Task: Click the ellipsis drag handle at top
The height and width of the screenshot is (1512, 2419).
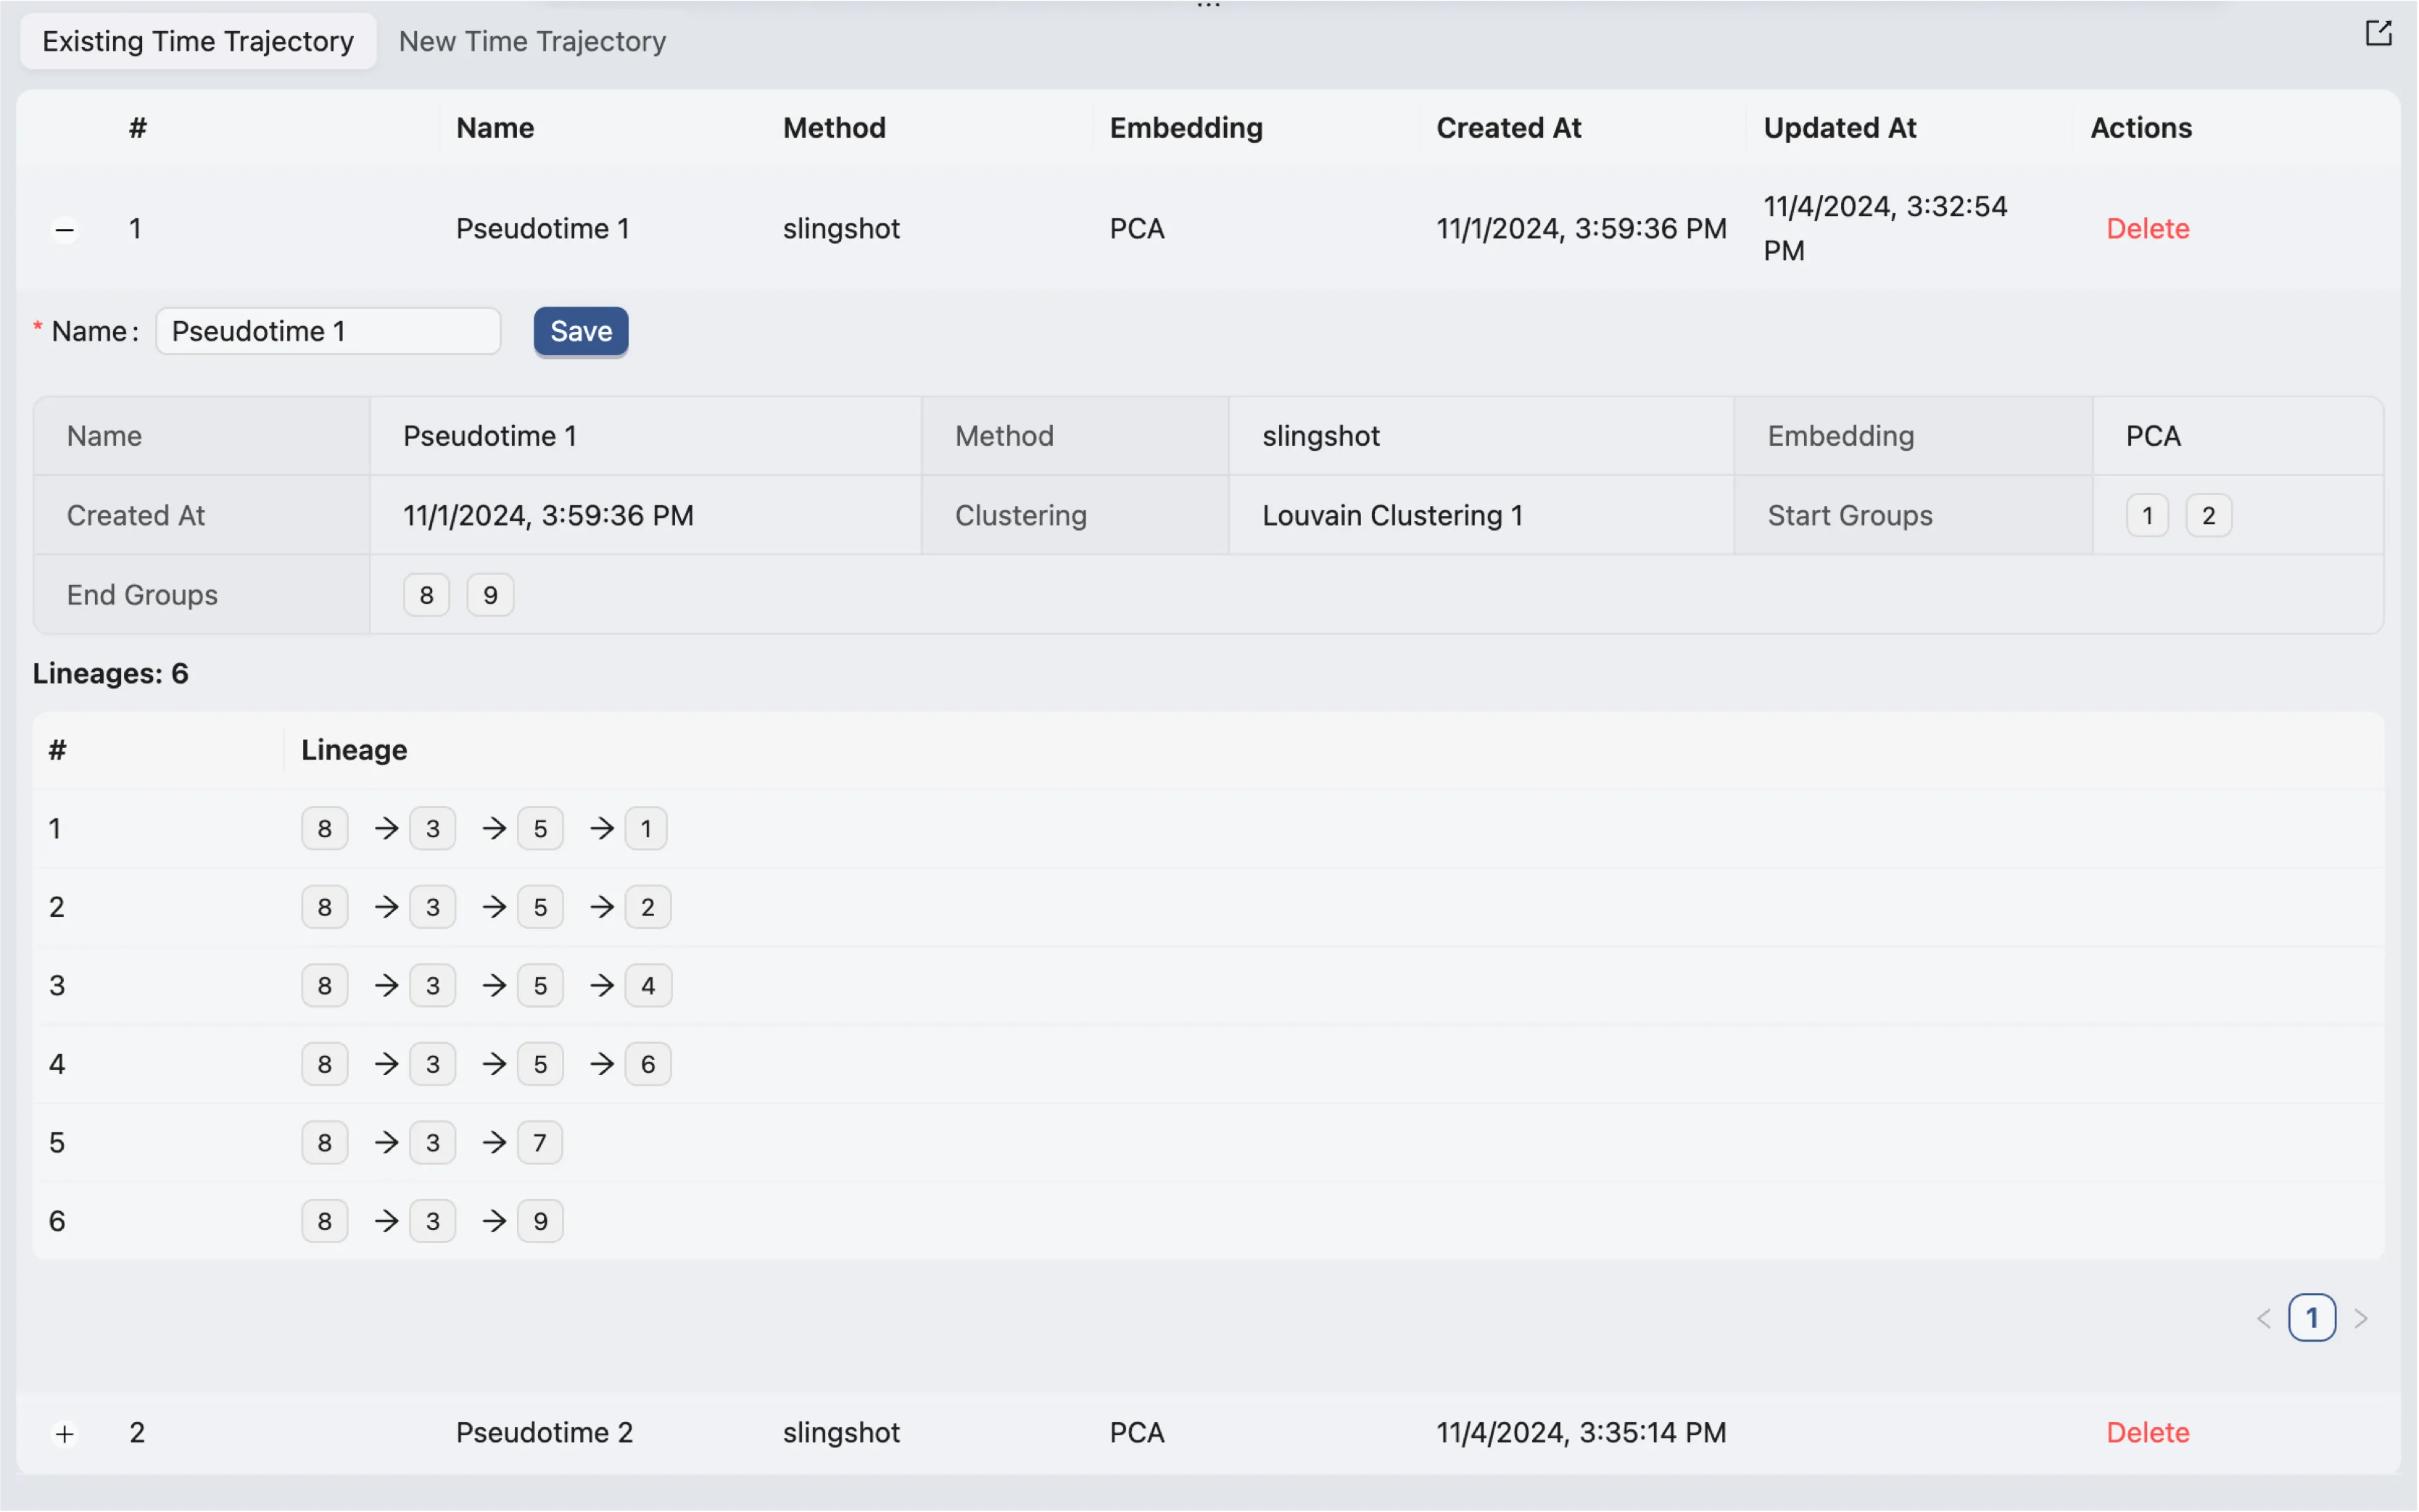Action: pos(1209,6)
